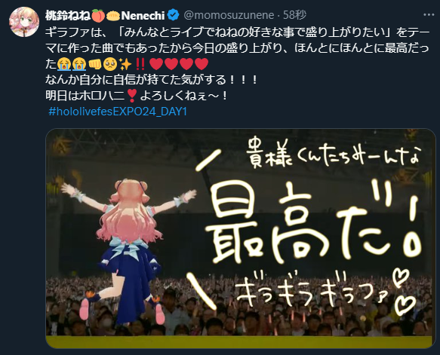
Task: Click the sparkles emoji in tweet
Action: pos(125,65)
